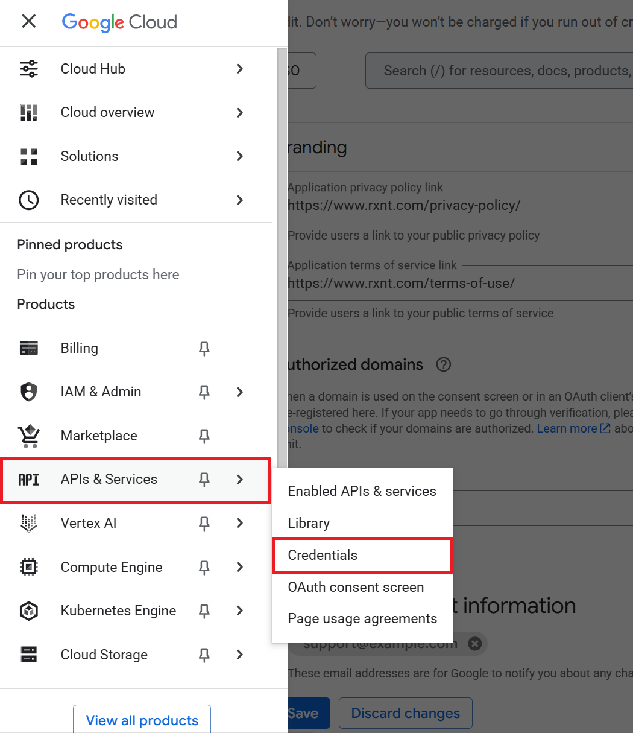Viewport: 633px width, 733px height.
Task: Click the Cloud Hub icon
Action: (x=29, y=69)
